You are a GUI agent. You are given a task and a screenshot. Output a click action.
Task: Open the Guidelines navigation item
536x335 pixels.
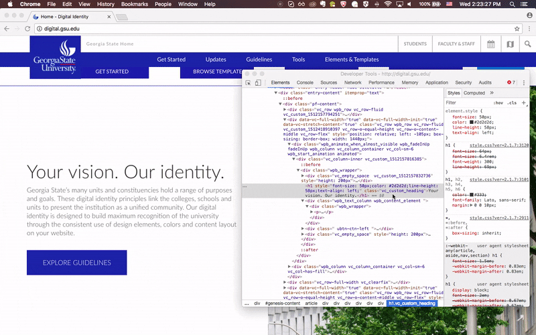click(259, 60)
